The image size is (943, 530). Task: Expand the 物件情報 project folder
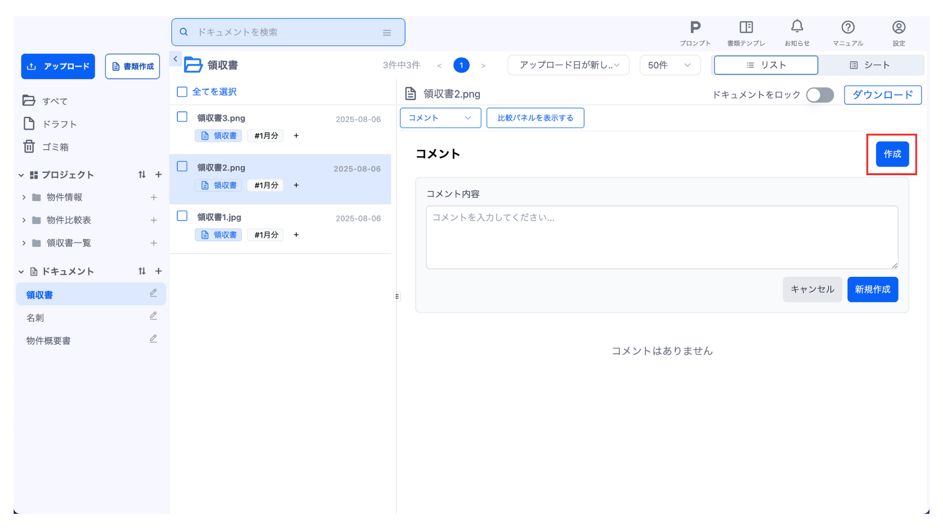point(24,197)
